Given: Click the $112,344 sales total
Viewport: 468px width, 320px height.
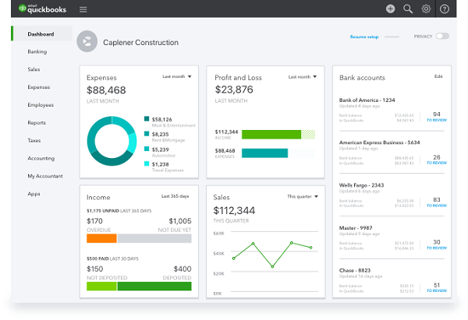Looking at the screenshot, I should (234, 211).
